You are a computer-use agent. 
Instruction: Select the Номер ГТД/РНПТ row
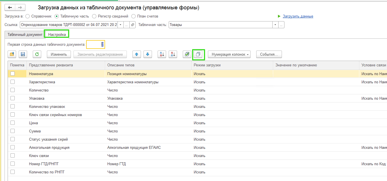(197, 164)
